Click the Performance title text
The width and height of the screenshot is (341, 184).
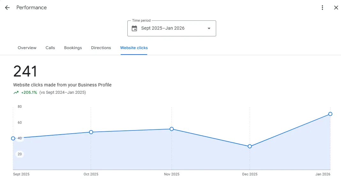tap(32, 8)
